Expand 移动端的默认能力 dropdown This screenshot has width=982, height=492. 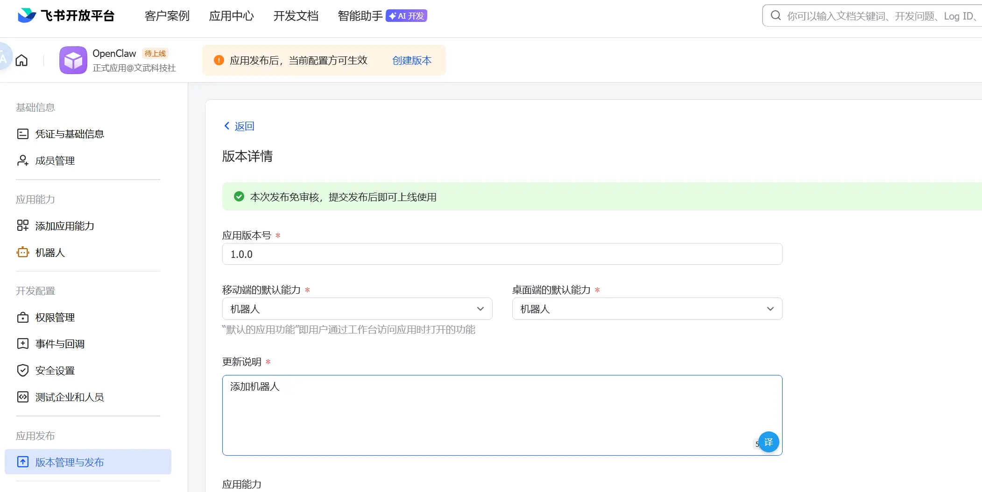[357, 309]
